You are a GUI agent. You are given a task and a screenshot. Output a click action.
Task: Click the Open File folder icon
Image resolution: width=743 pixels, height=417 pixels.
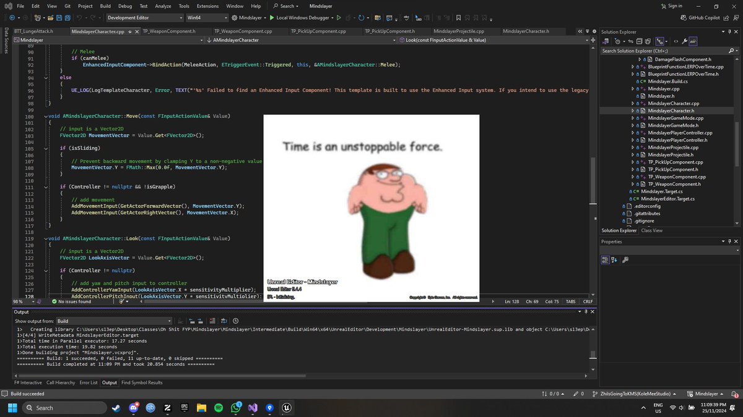[51, 18]
